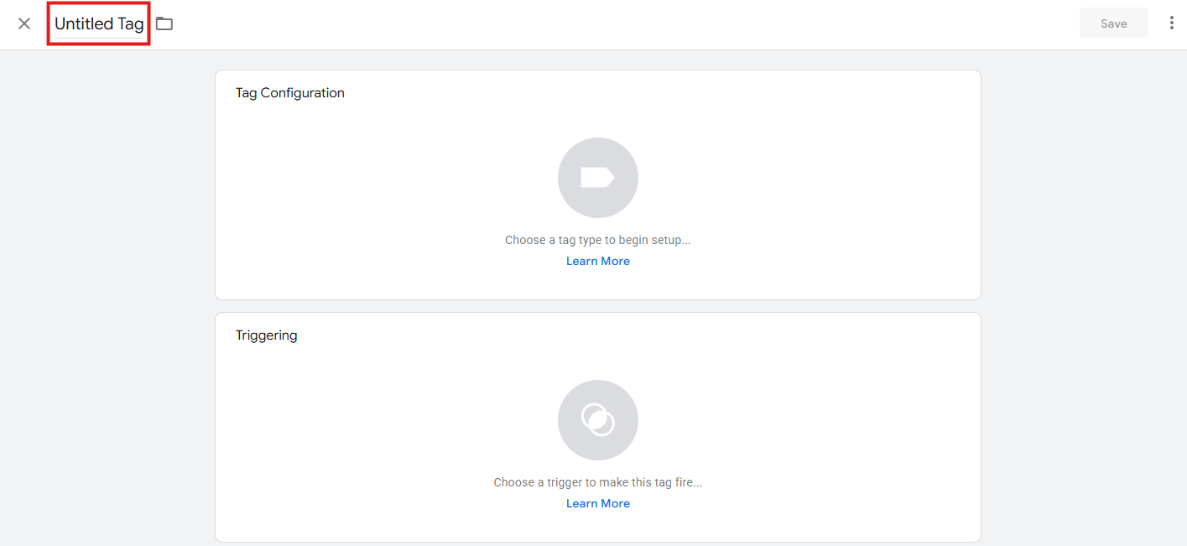
Task: Click the Untitled Tag name field
Action: point(99,23)
